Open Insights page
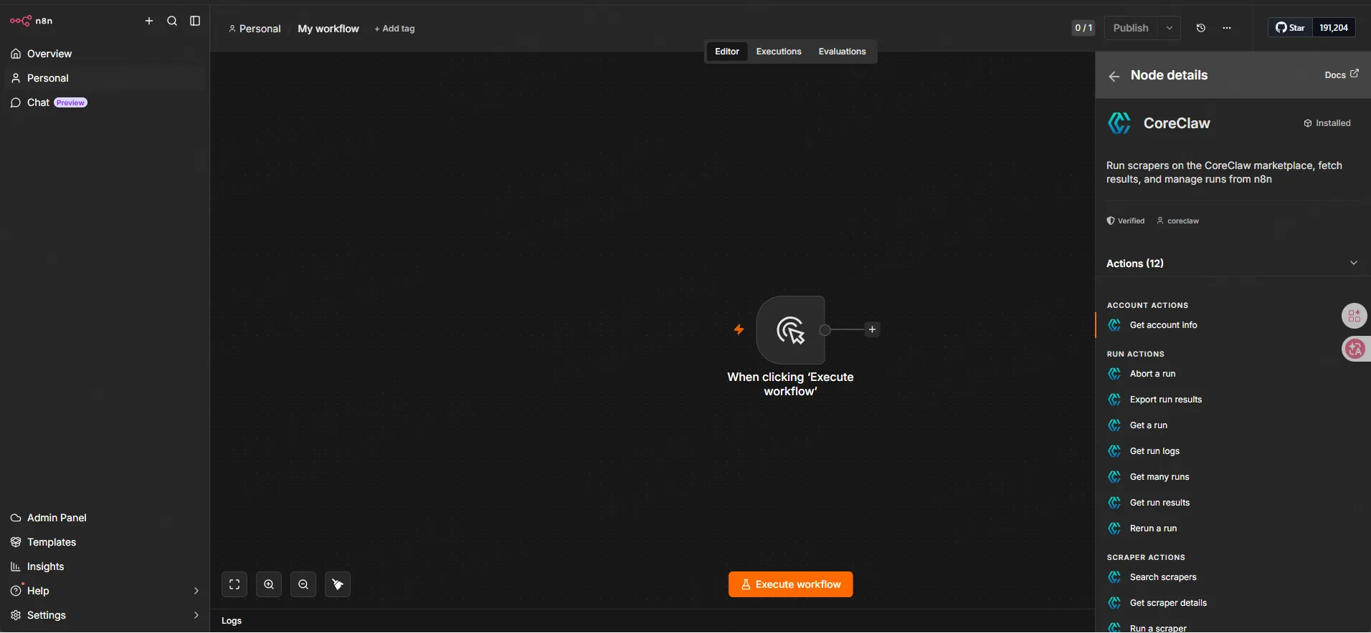Screen dimensions: 1371x633 click(x=105, y=566)
